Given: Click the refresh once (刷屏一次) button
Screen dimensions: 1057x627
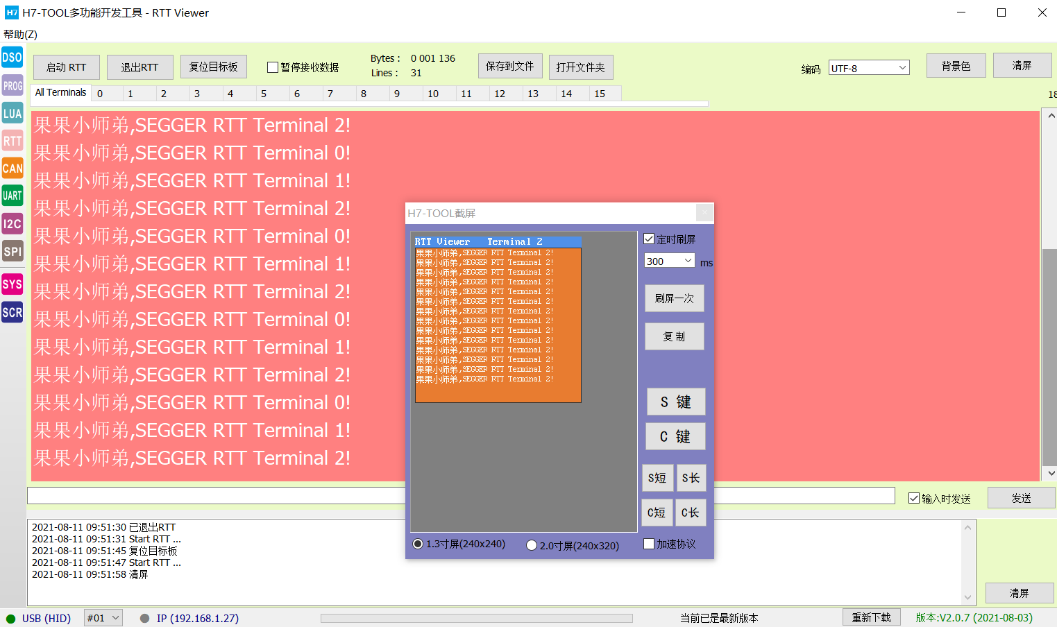Looking at the screenshot, I should click(674, 298).
